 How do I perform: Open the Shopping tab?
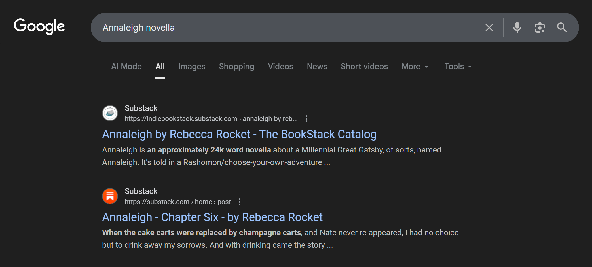237,66
